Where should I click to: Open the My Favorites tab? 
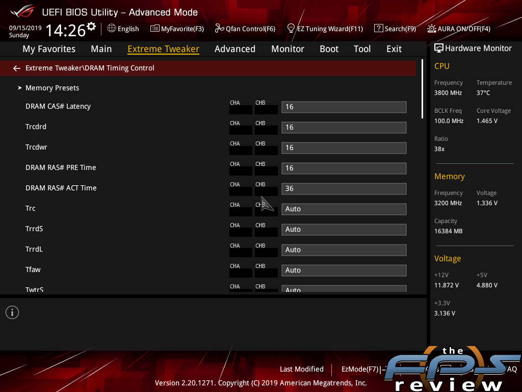(x=49, y=49)
